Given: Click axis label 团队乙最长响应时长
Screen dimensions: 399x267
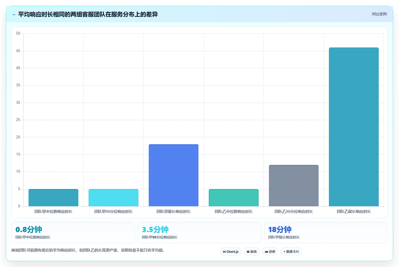Looking at the screenshot, I should (354, 211).
